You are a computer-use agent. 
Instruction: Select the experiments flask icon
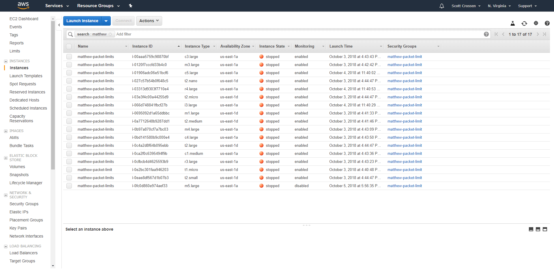tap(513, 23)
